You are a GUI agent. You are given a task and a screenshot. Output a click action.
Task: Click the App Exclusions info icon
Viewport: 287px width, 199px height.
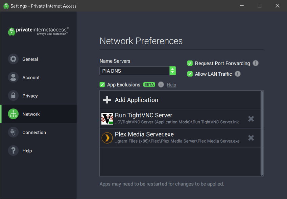click(161, 84)
